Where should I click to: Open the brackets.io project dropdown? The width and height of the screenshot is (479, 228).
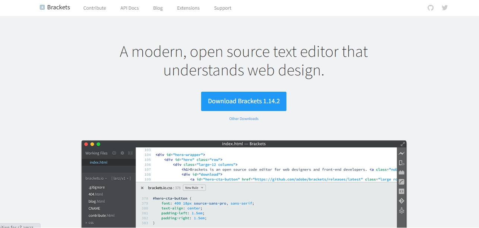point(96,179)
